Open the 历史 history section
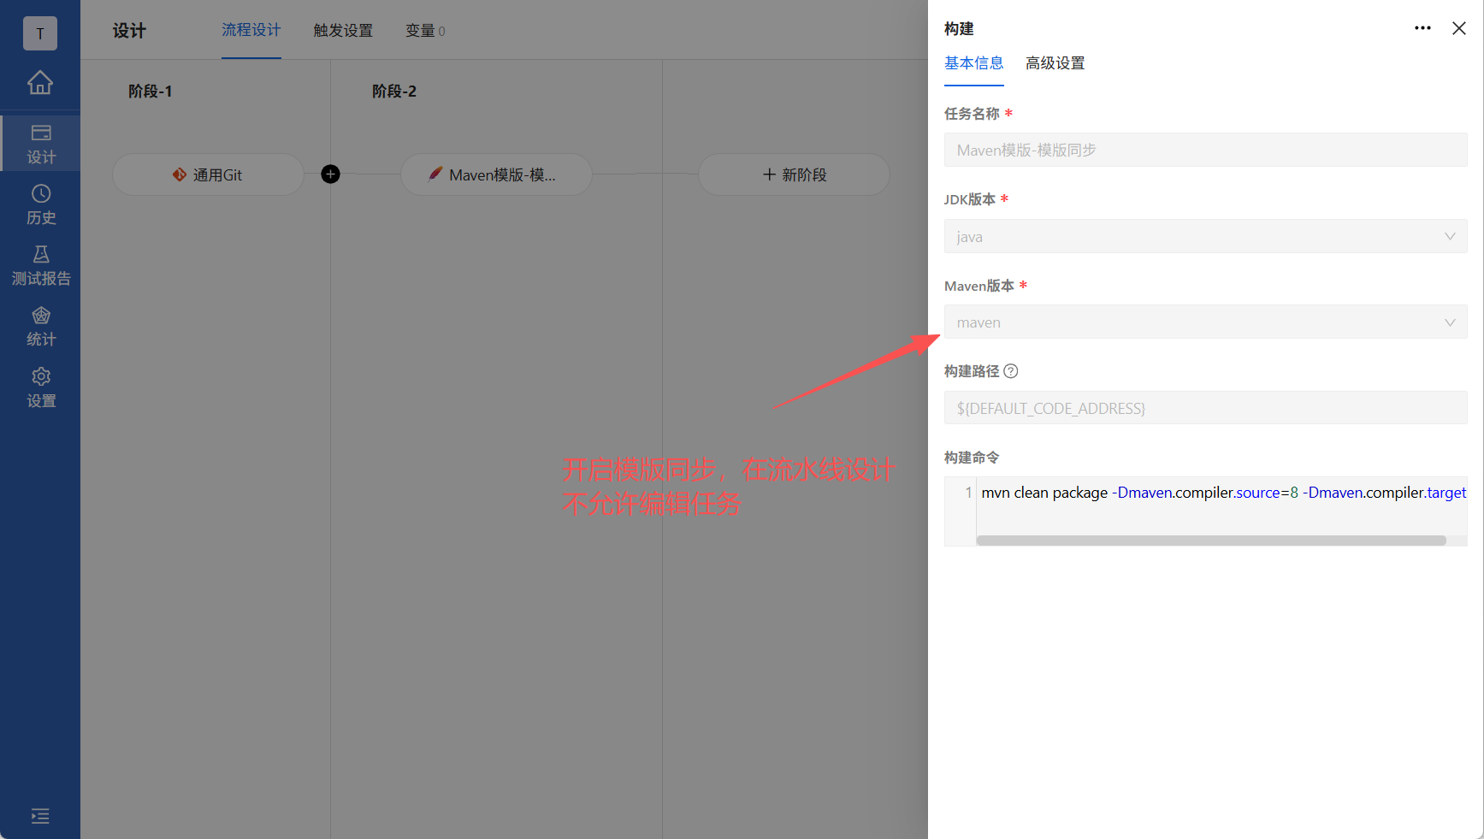 [40, 204]
